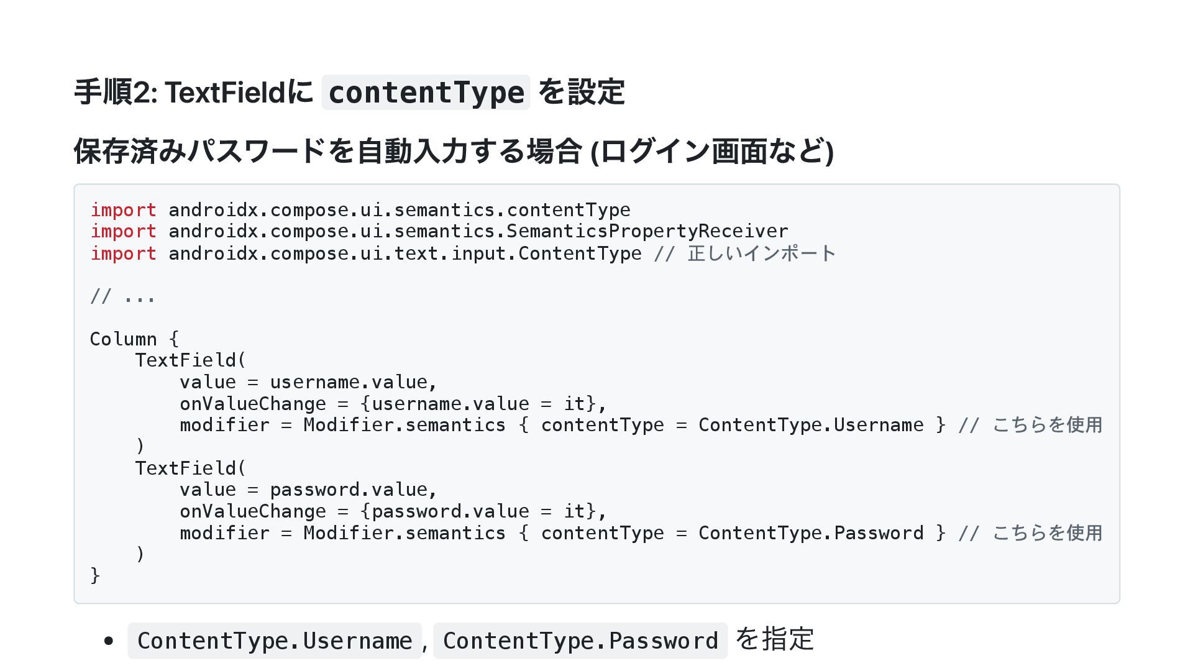The image size is (1193, 671).
Task: Click the ContentType.Username chip in the bullet
Action: tap(275, 641)
